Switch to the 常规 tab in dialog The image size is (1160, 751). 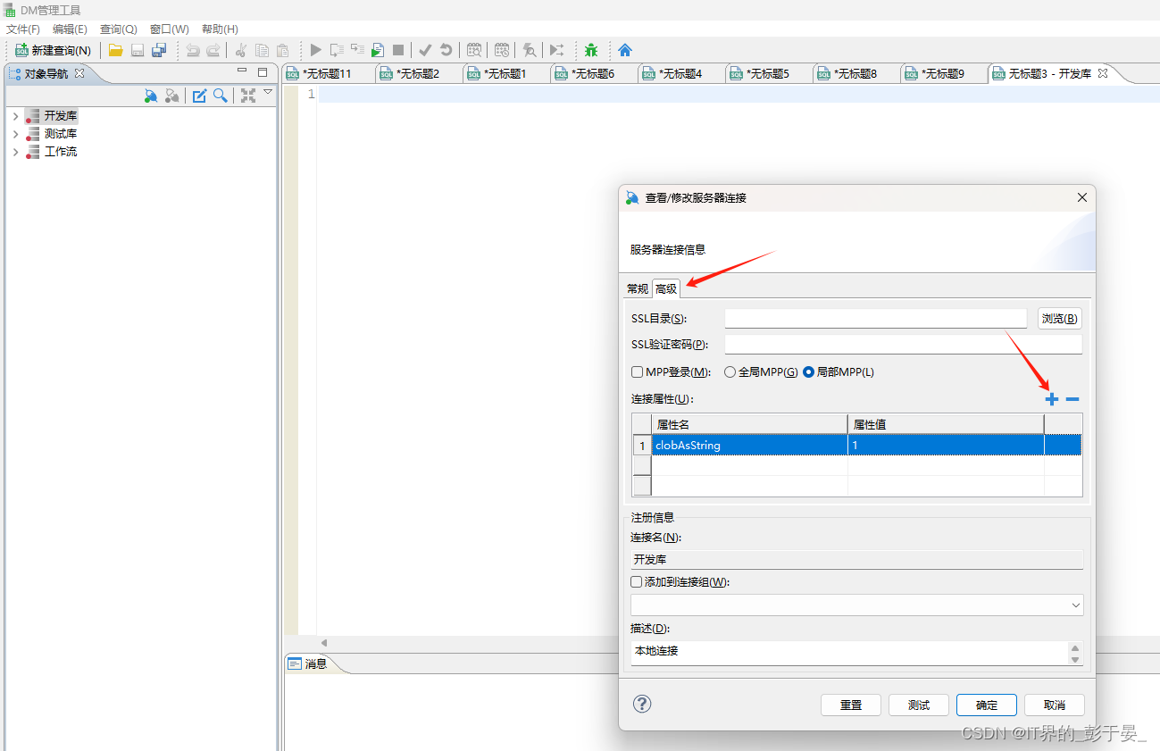point(638,288)
